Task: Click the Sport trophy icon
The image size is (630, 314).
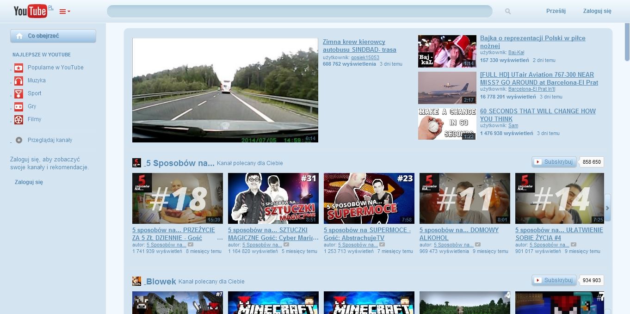Action: tap(19, 93)
